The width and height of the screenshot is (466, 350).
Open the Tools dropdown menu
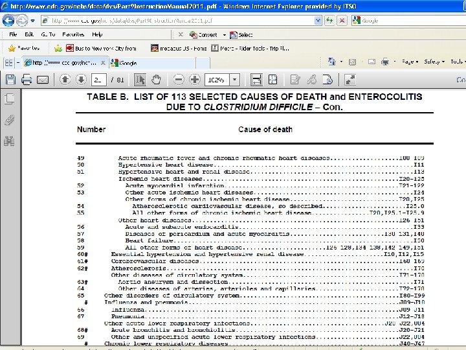coord(458,62)
